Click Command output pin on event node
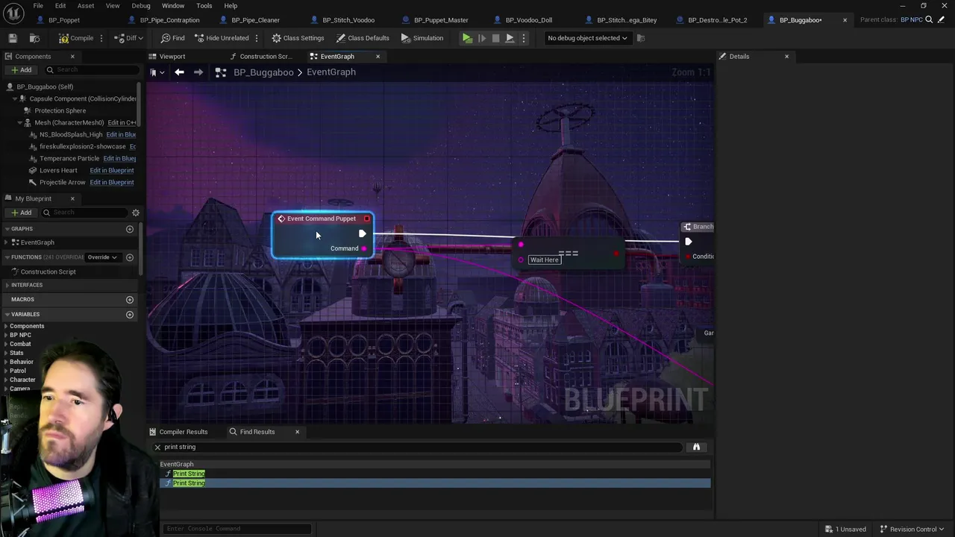This screenshot has height=537, width=955. (x=364, y=248)
